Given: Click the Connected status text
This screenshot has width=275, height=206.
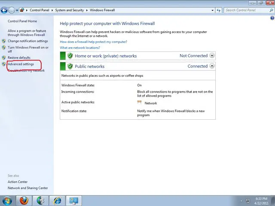Looking at the screenshot, I should click(198, 66).
